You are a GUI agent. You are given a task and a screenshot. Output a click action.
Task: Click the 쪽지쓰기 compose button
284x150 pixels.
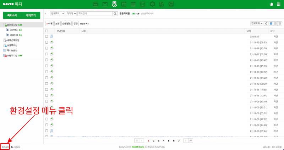tap(12, 15)
